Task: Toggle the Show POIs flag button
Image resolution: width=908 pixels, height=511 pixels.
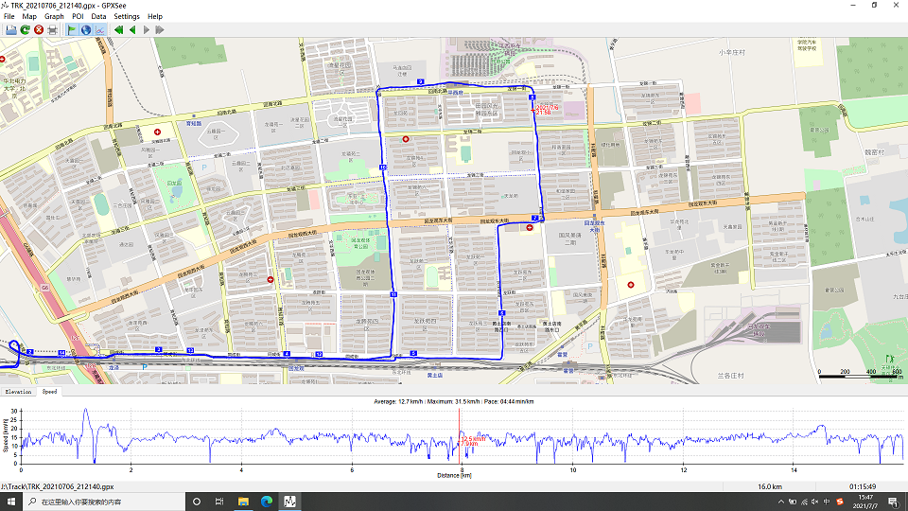Action: click(x=72, y=29)
